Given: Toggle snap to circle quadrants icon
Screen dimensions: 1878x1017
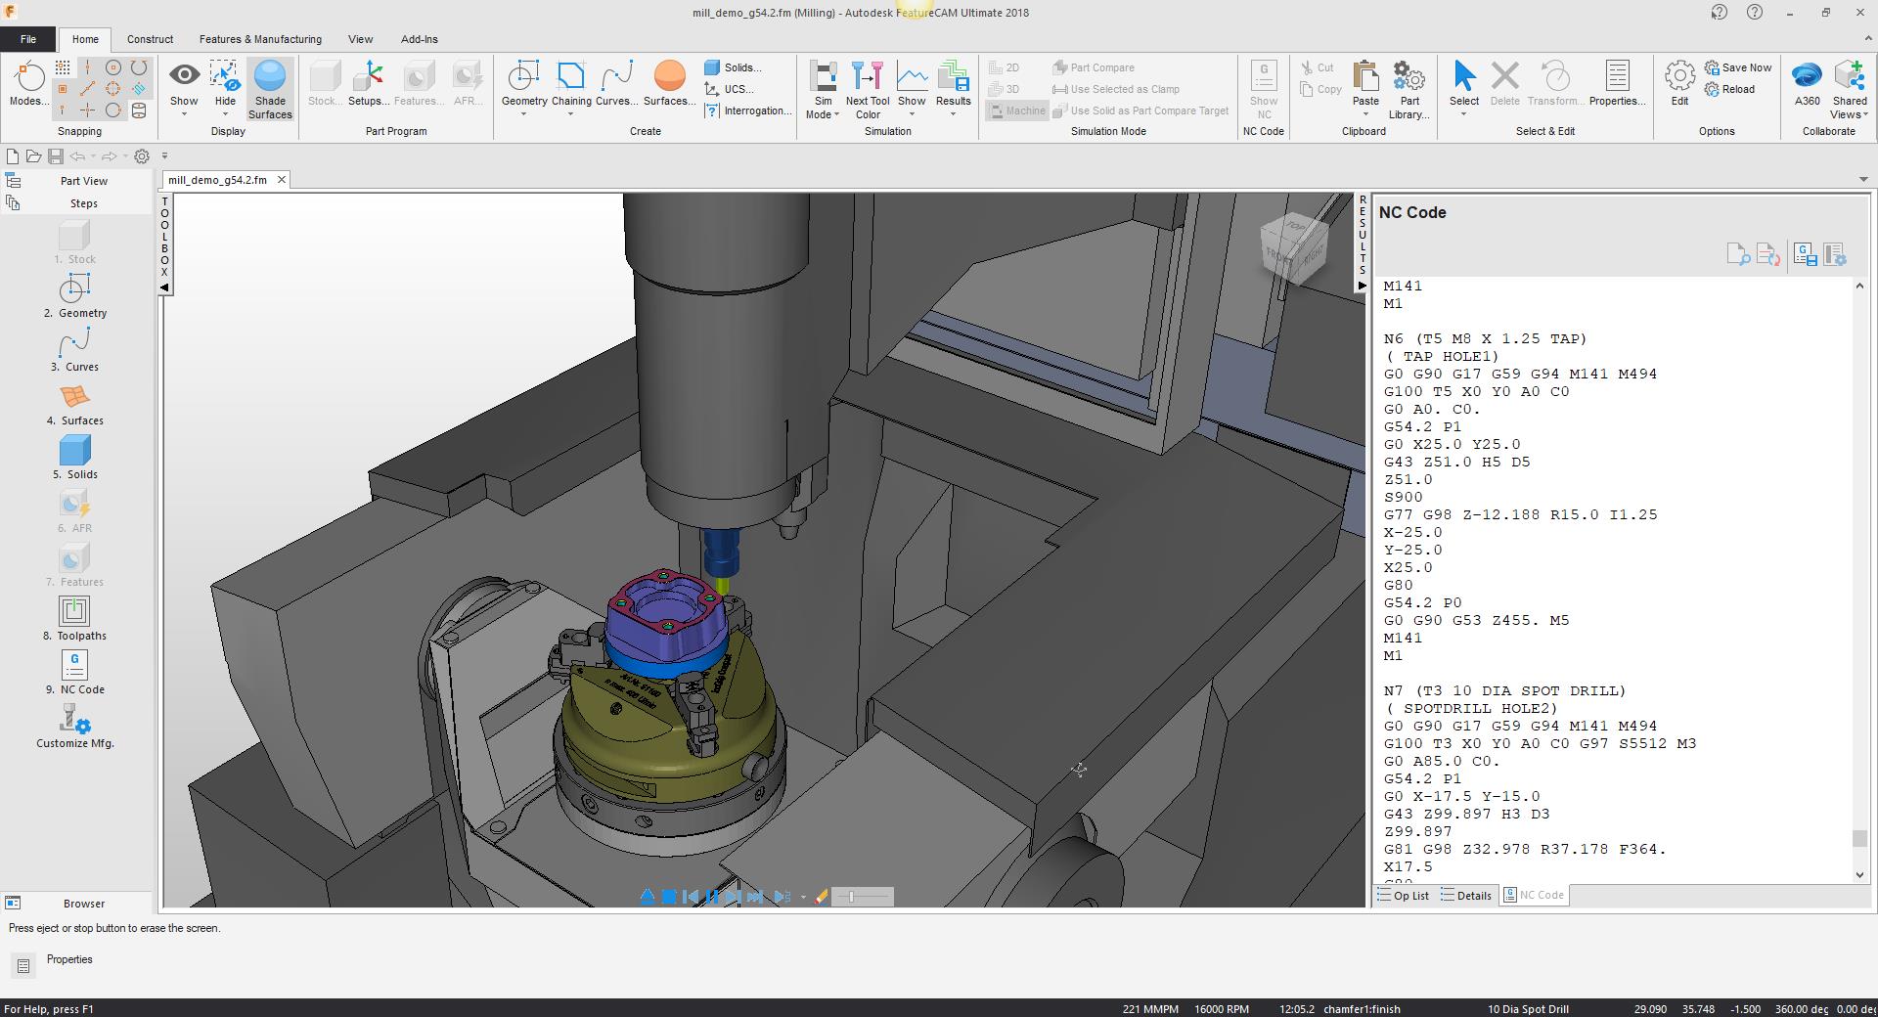Looking at the screenshot, I should (113, 89).
